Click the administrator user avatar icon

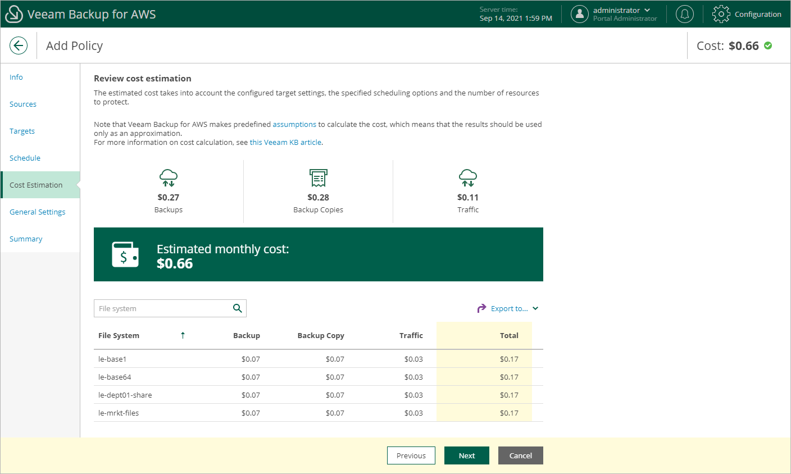tap(580, 14)
